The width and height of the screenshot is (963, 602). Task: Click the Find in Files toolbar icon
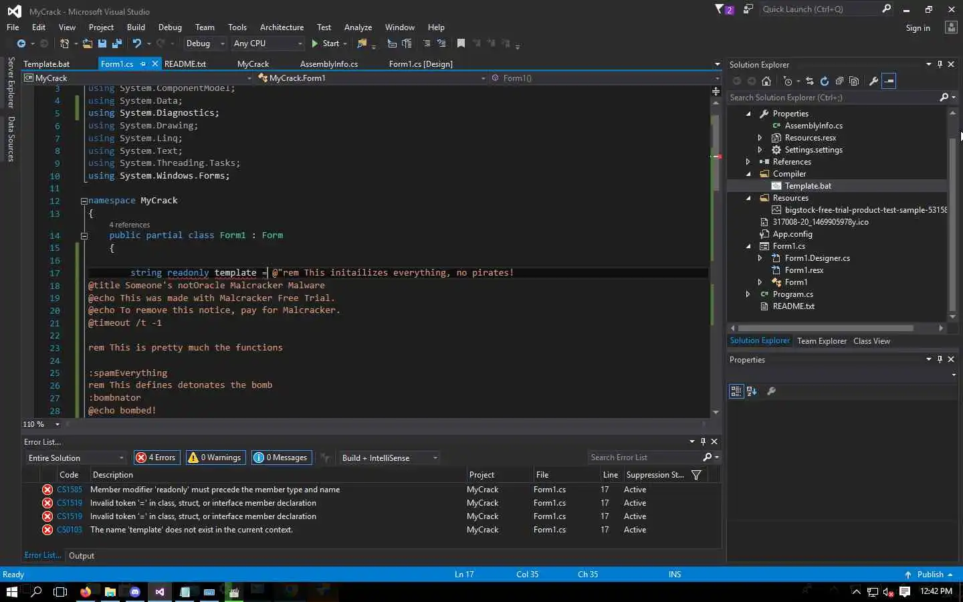point(362,43)
